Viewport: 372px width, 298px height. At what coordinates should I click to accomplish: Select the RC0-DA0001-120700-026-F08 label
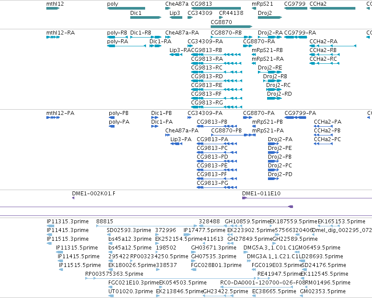pos(263,283)
